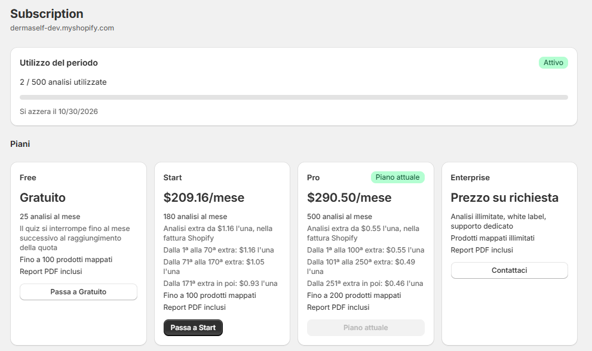Select the usage progress bar
Screen dimensions: 592x351
coord(294,97)
